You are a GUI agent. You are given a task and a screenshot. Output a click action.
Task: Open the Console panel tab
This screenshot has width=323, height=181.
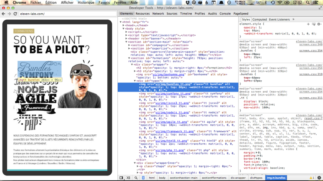pos(225,14)
